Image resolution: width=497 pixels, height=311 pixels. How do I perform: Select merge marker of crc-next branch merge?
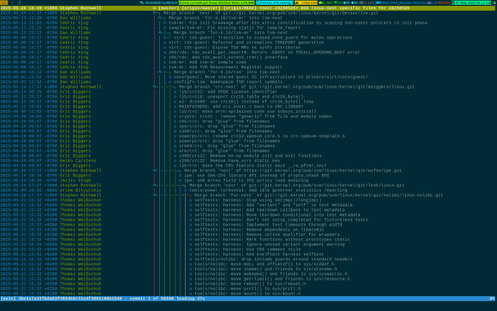click(155, 86)
